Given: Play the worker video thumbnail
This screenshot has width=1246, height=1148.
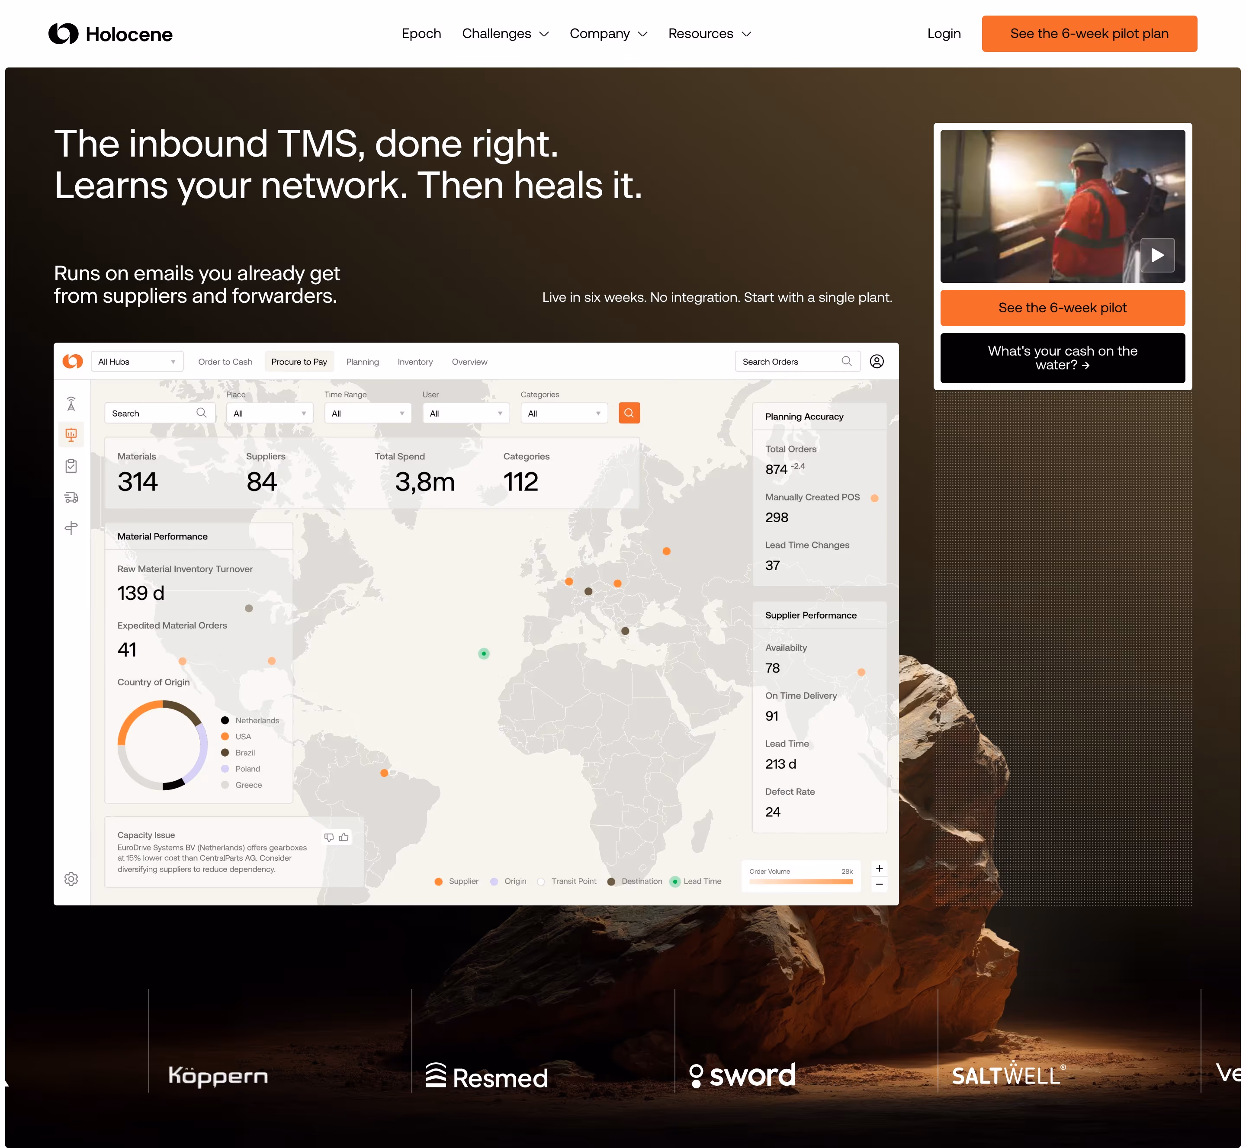Looking at the screenshot, I should [1157, 255].
